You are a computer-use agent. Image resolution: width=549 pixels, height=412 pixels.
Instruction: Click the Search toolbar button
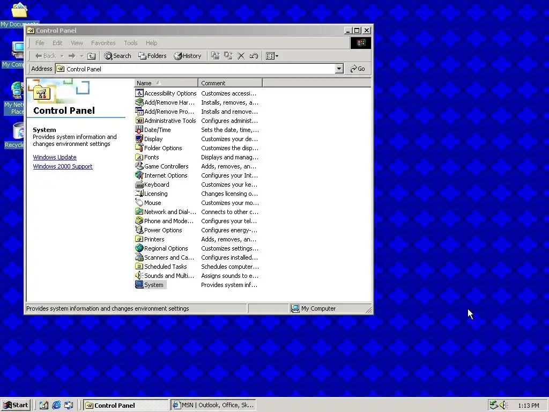pyautogui.click(x=117, y=56)
